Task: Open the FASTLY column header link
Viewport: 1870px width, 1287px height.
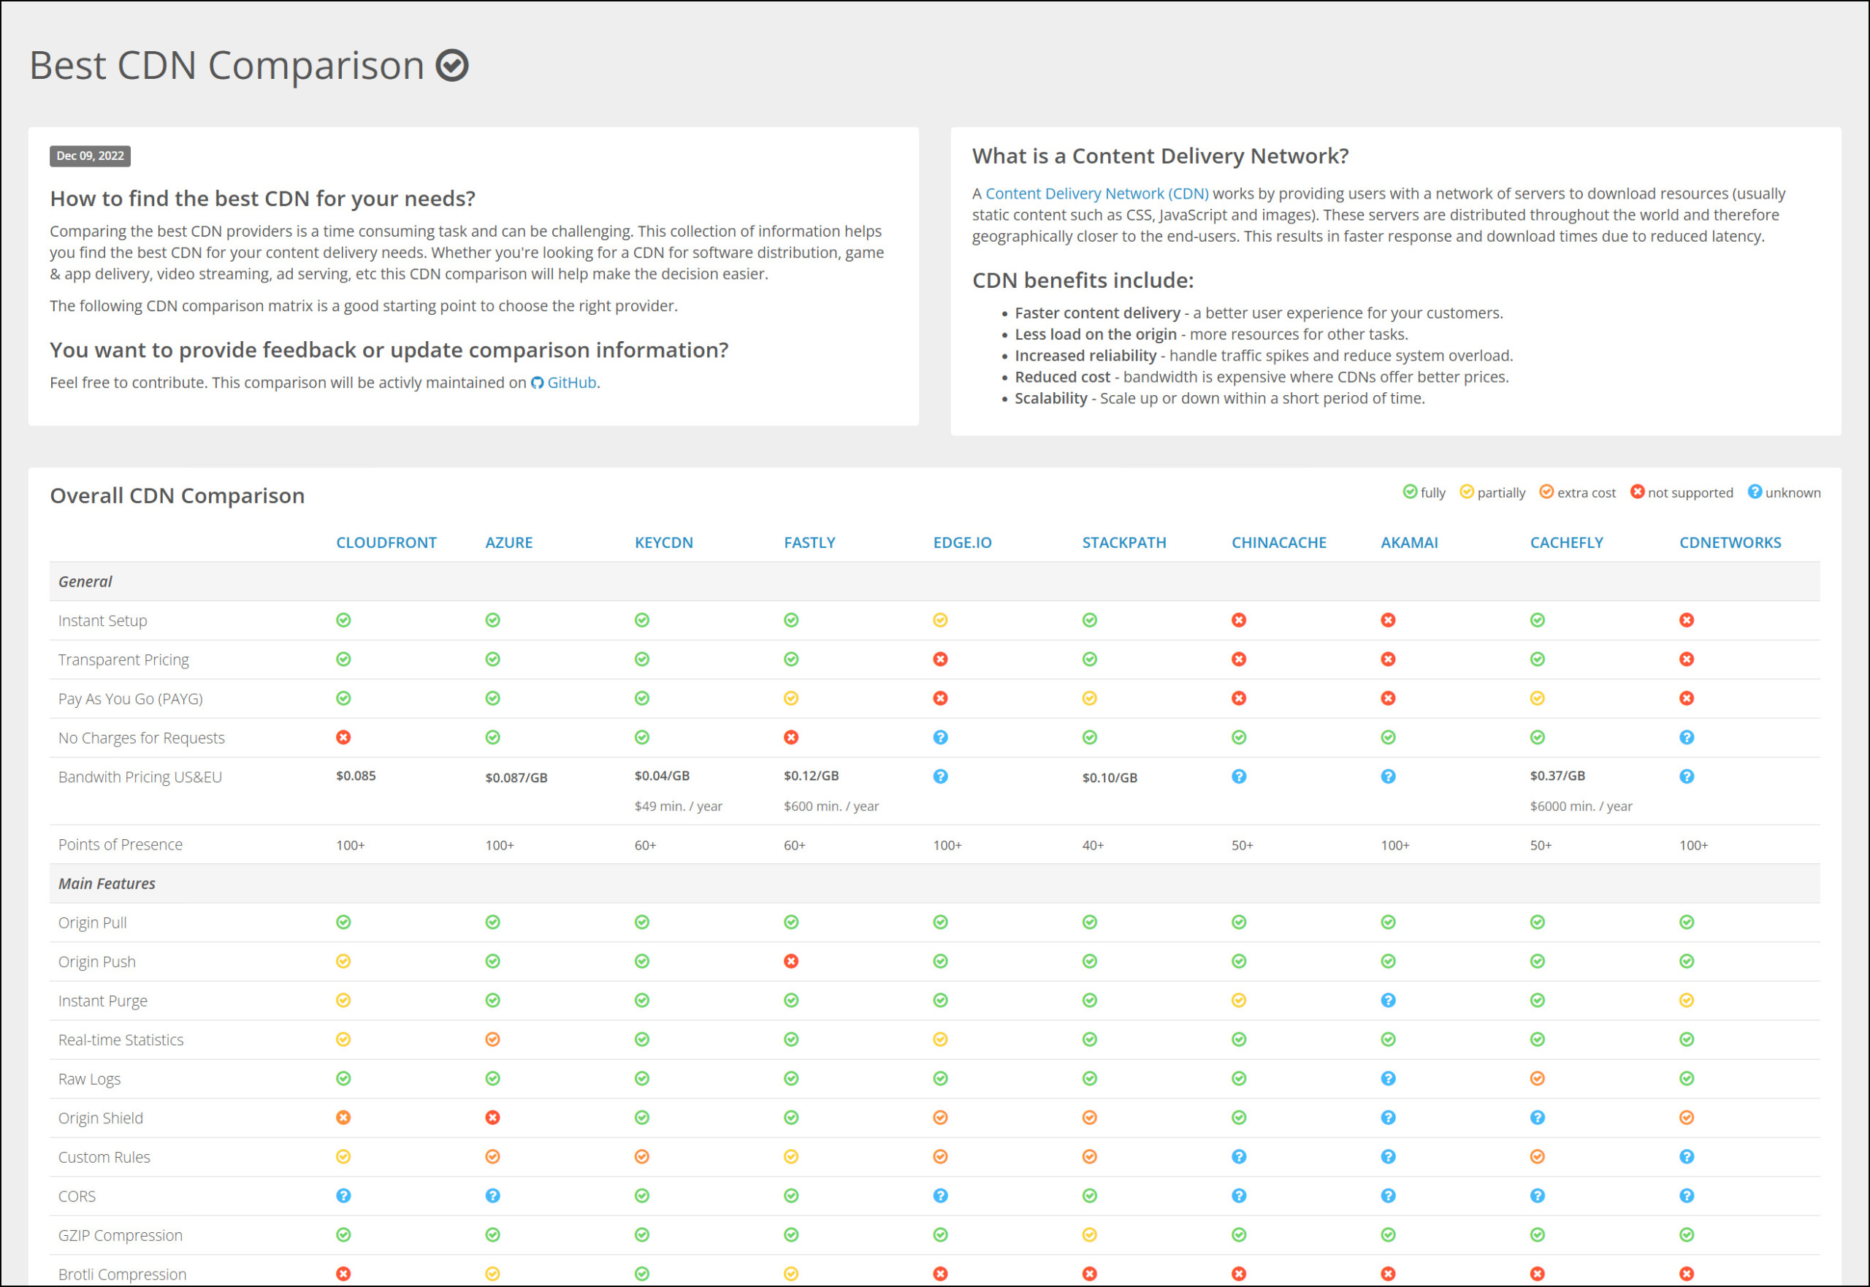Action: [x=809, y=542]
